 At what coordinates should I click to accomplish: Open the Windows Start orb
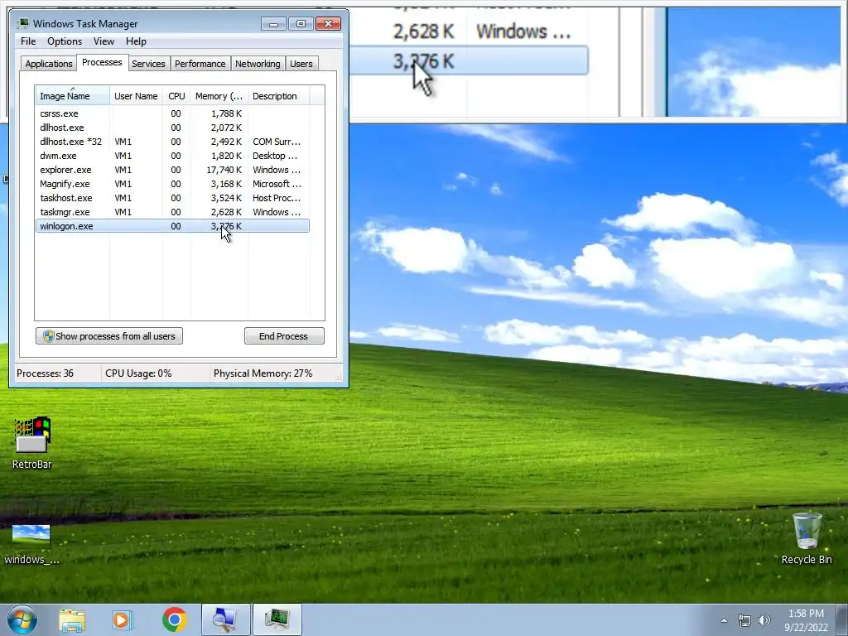click(22, 619)
